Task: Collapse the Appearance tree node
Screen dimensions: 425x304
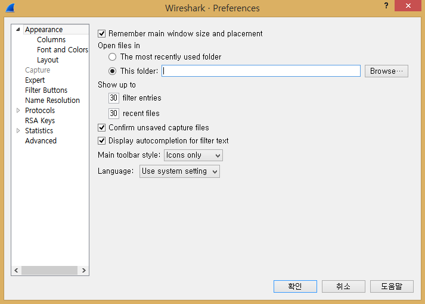Action: tap(18, 30)
